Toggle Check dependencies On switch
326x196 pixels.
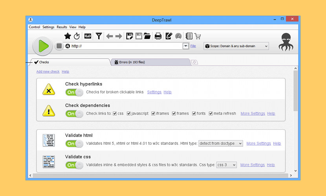[x=74, y=114]
